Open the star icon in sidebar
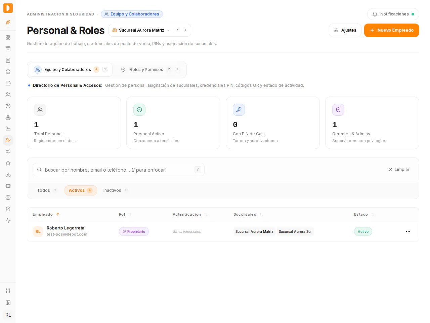The width and height of the screenshot is (430, 323). pos(8,163)
